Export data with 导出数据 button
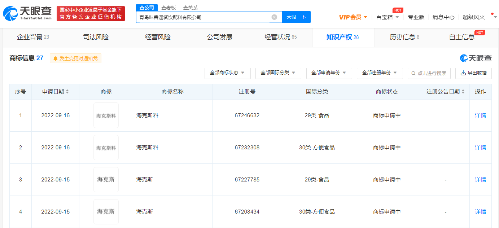Screen dimensions: 499x228 click(x=473, y=73)
